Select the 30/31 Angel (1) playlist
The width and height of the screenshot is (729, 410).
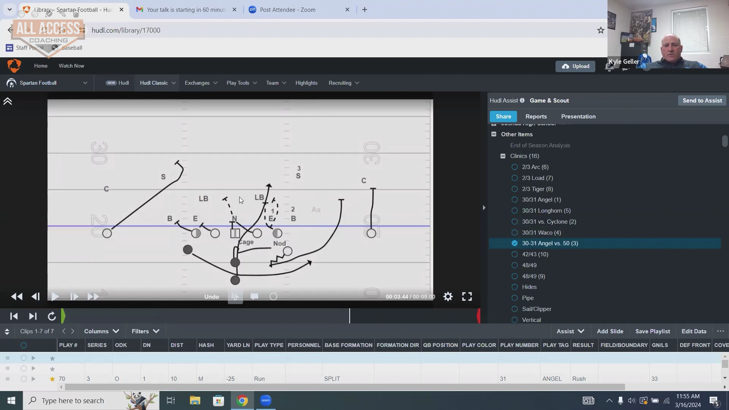(514, 200)
